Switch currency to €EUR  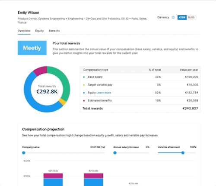coord(182,17)
